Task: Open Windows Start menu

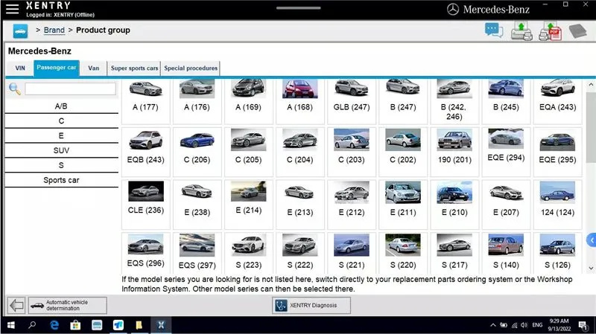Action: tap(11, 325)
